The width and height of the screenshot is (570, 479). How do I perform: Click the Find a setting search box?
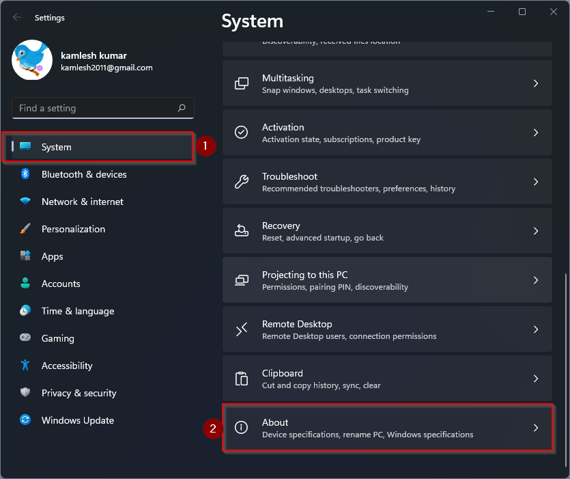[103, 108]
